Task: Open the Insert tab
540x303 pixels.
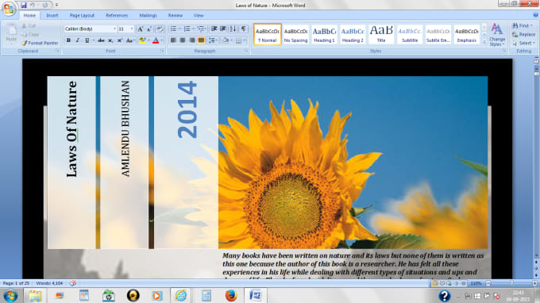Action: (52, 16)
